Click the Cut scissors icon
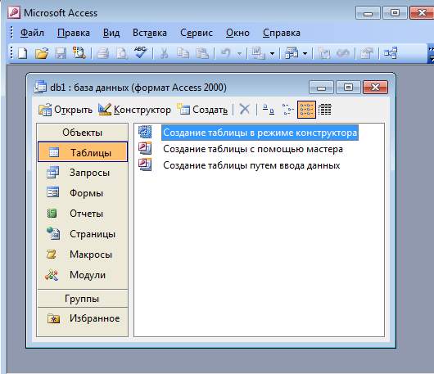Image resolution: width=434 pixels, height=374 pixels. tap(164, 53)
